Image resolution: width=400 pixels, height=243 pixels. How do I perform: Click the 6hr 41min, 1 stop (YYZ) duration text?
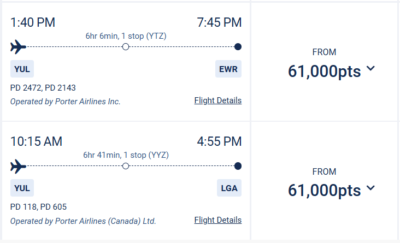(x=126, y=155)
